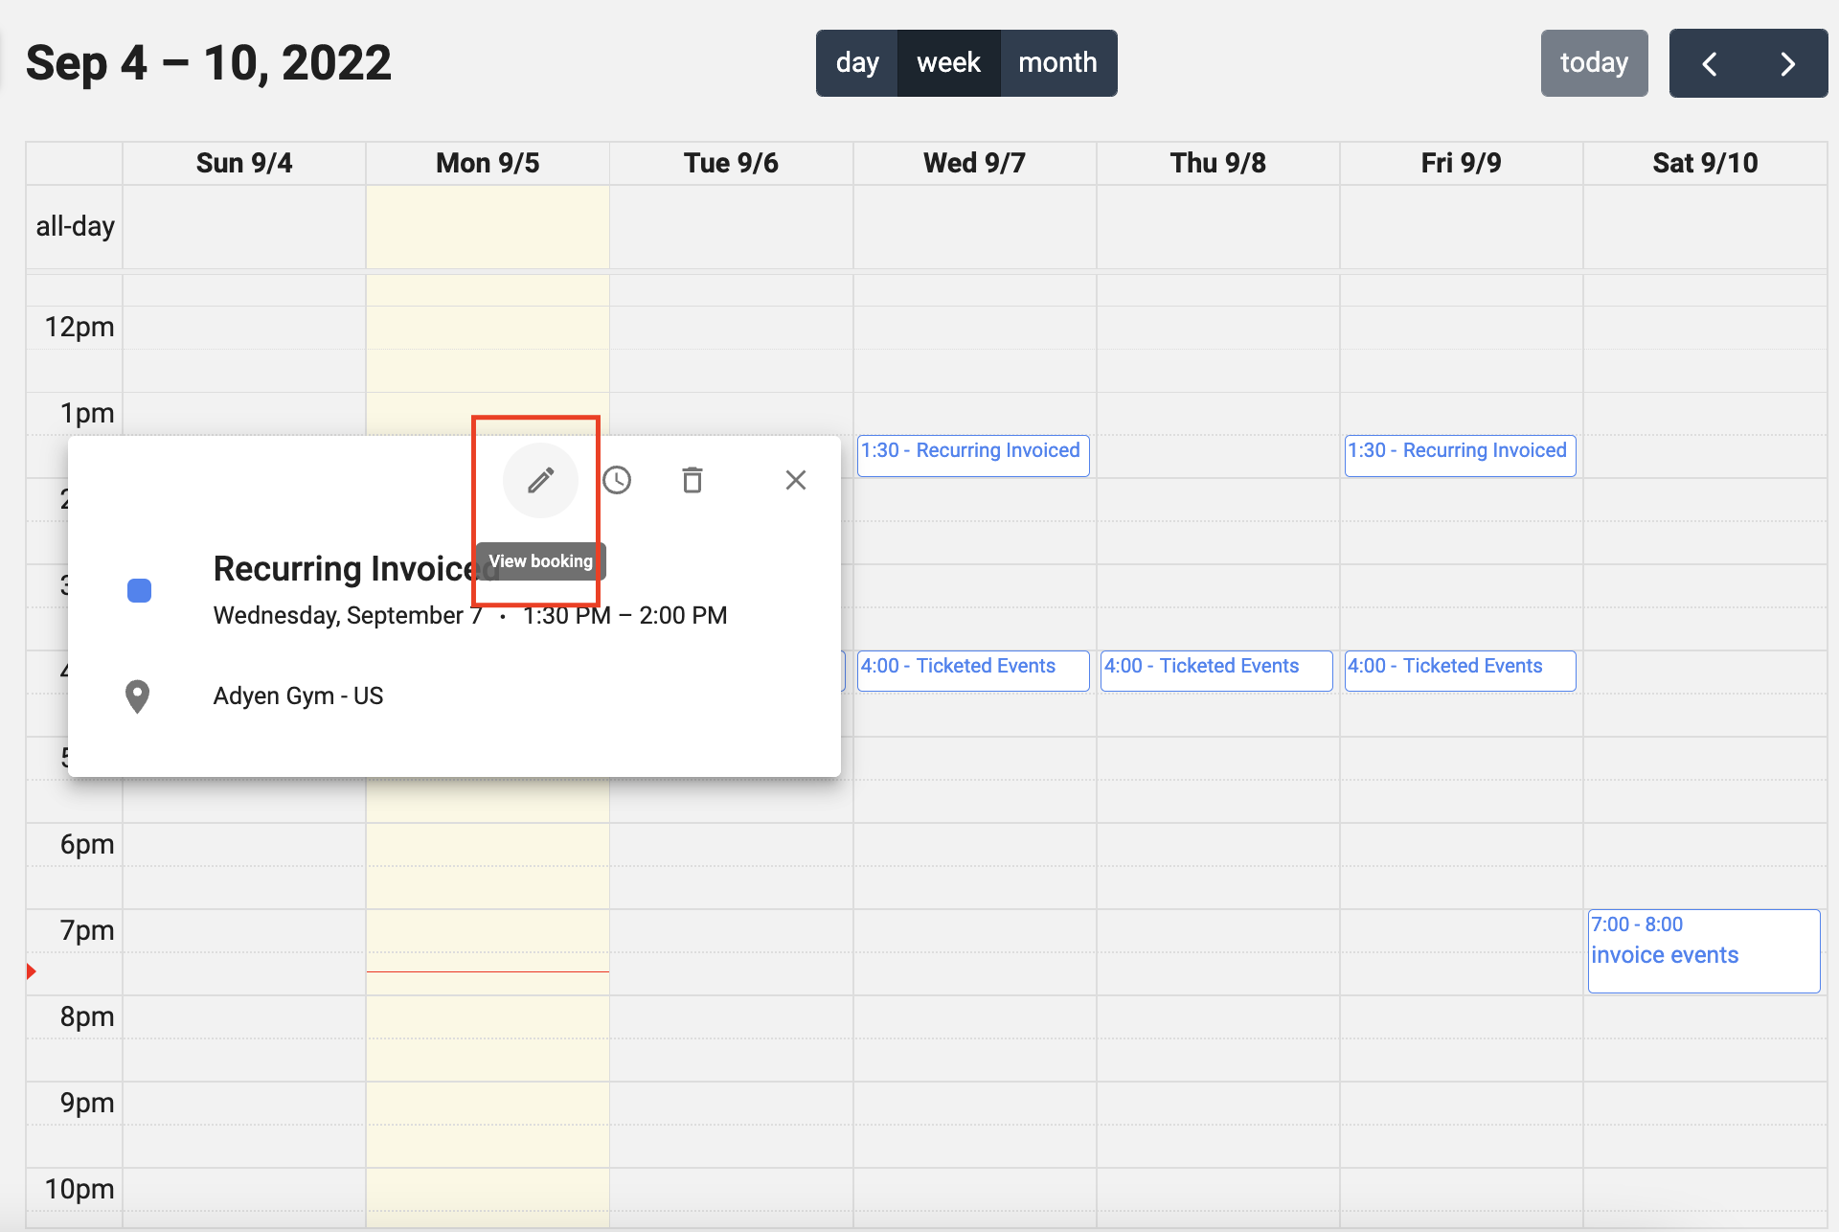Viewport: 1839px width, 1232px height.
Task: Open Friday 1:30 Recurring Invoiced event
Action: [x=1459, y=454]
